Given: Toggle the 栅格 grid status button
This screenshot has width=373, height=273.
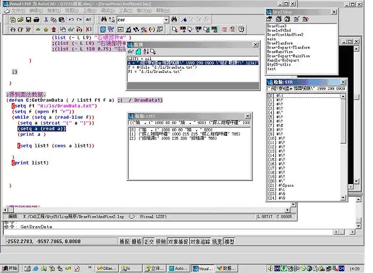Looking at the screenshot, I should 136,242.
